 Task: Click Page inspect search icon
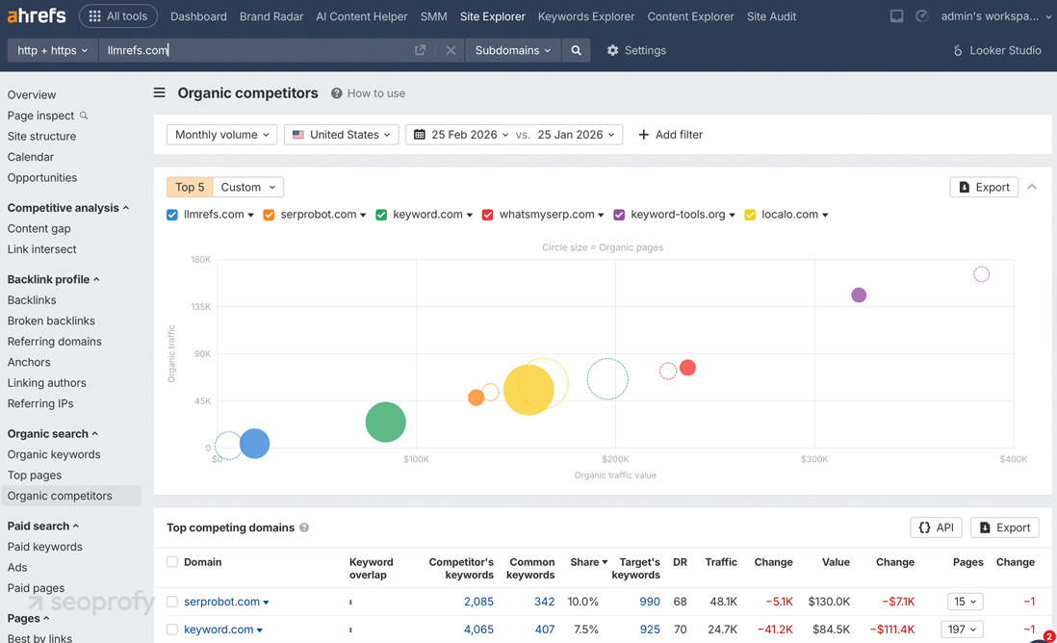coord(84,116)
